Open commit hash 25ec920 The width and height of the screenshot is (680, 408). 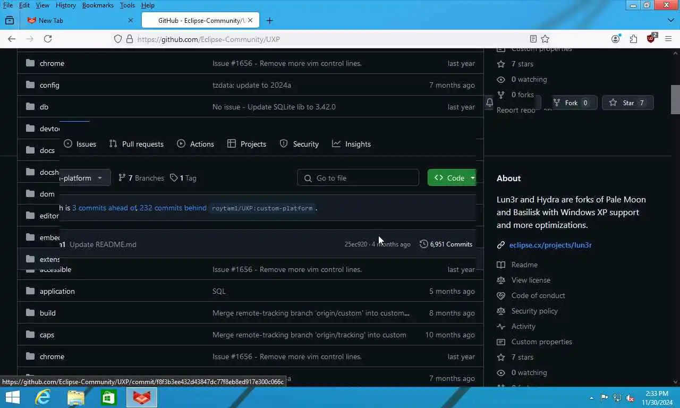tap(355, 244)
